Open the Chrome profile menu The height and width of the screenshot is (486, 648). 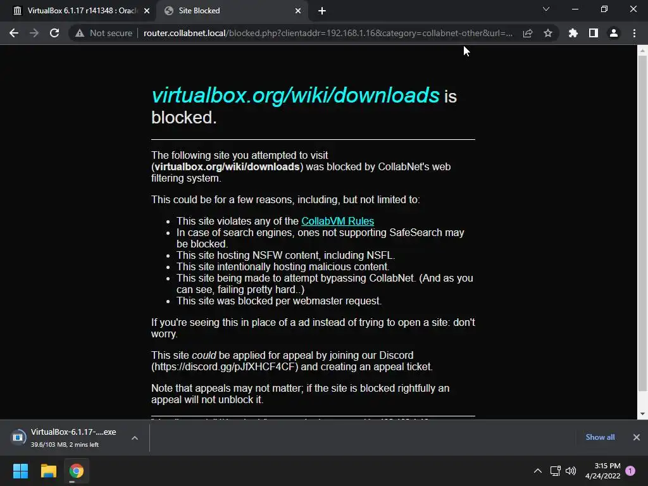[x=614, y=33]
